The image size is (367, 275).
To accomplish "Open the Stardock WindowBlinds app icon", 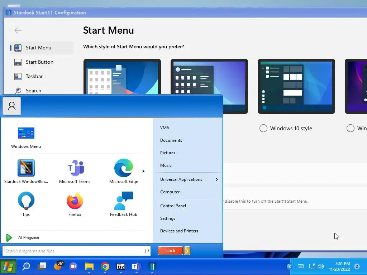I will (x=26, y=168).
